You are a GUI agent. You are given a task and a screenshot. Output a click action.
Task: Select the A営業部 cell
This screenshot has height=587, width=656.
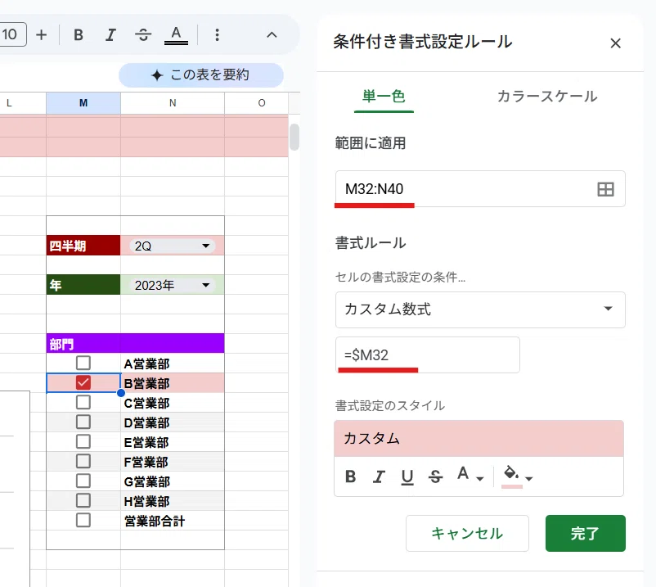pyautogui.click(x=173, y=363)
